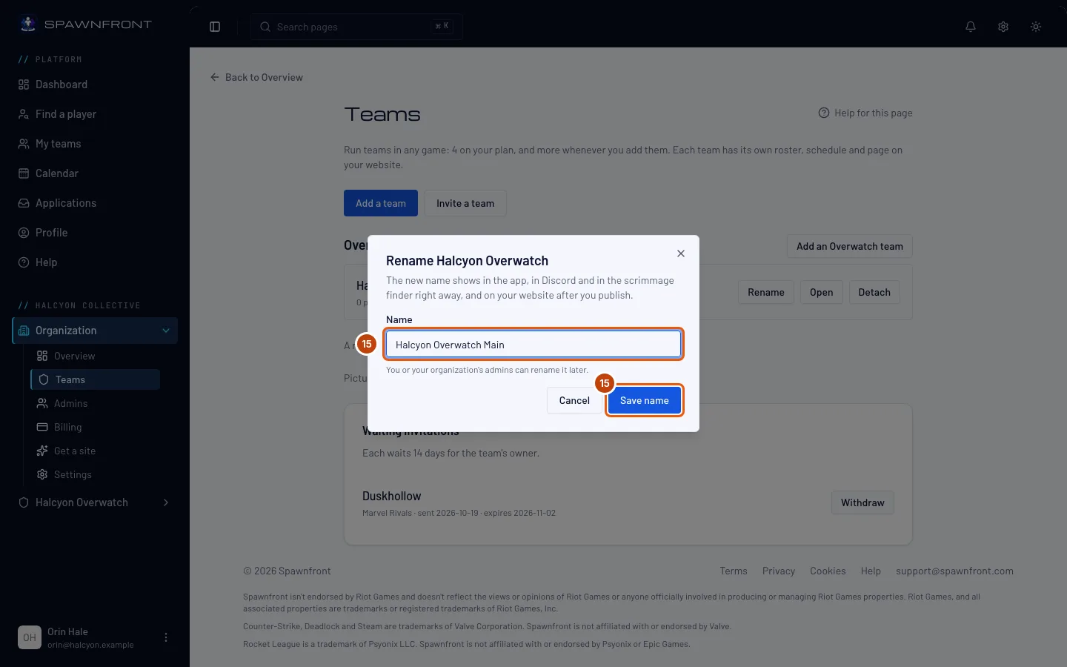1067x667 pixels.
Task: Click the Applications inbox icon
Action: coord(24,203)
